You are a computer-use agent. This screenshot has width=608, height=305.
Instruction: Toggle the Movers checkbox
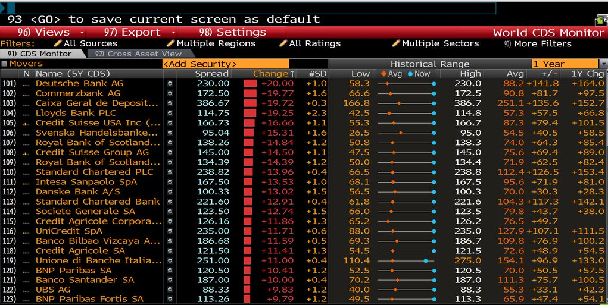click(4, 64)
